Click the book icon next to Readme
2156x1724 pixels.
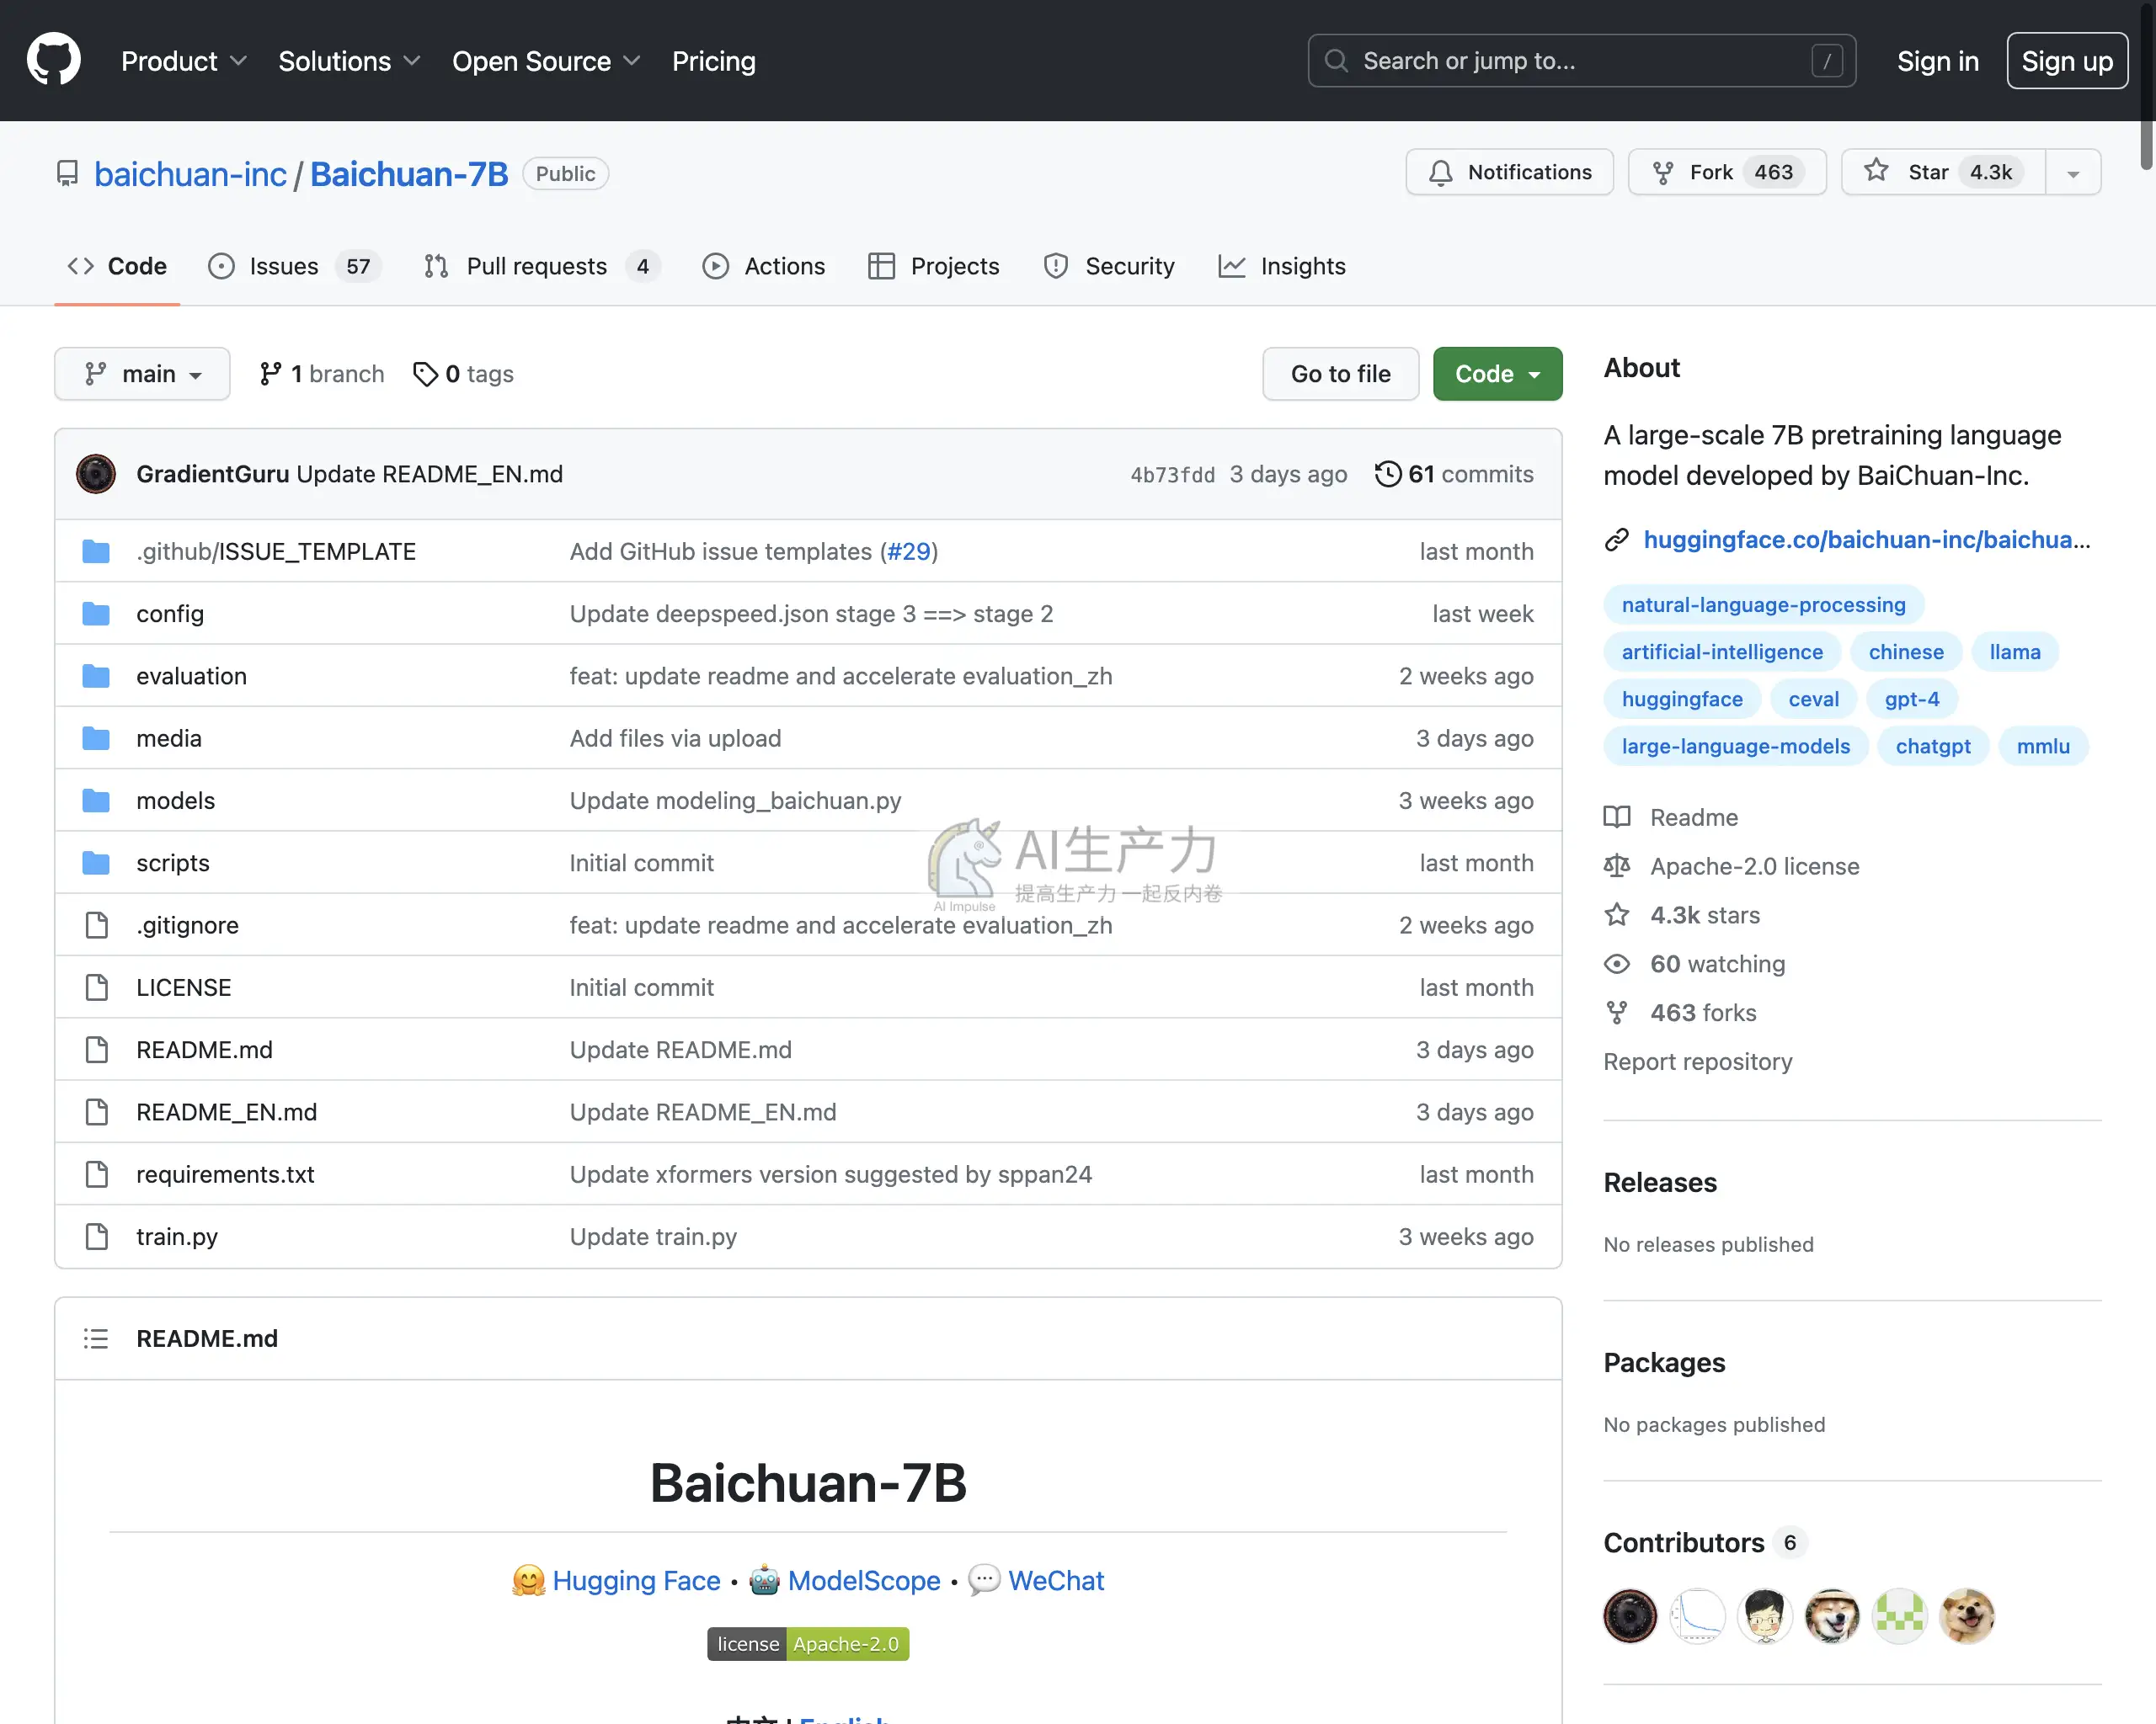point(1617,817)
